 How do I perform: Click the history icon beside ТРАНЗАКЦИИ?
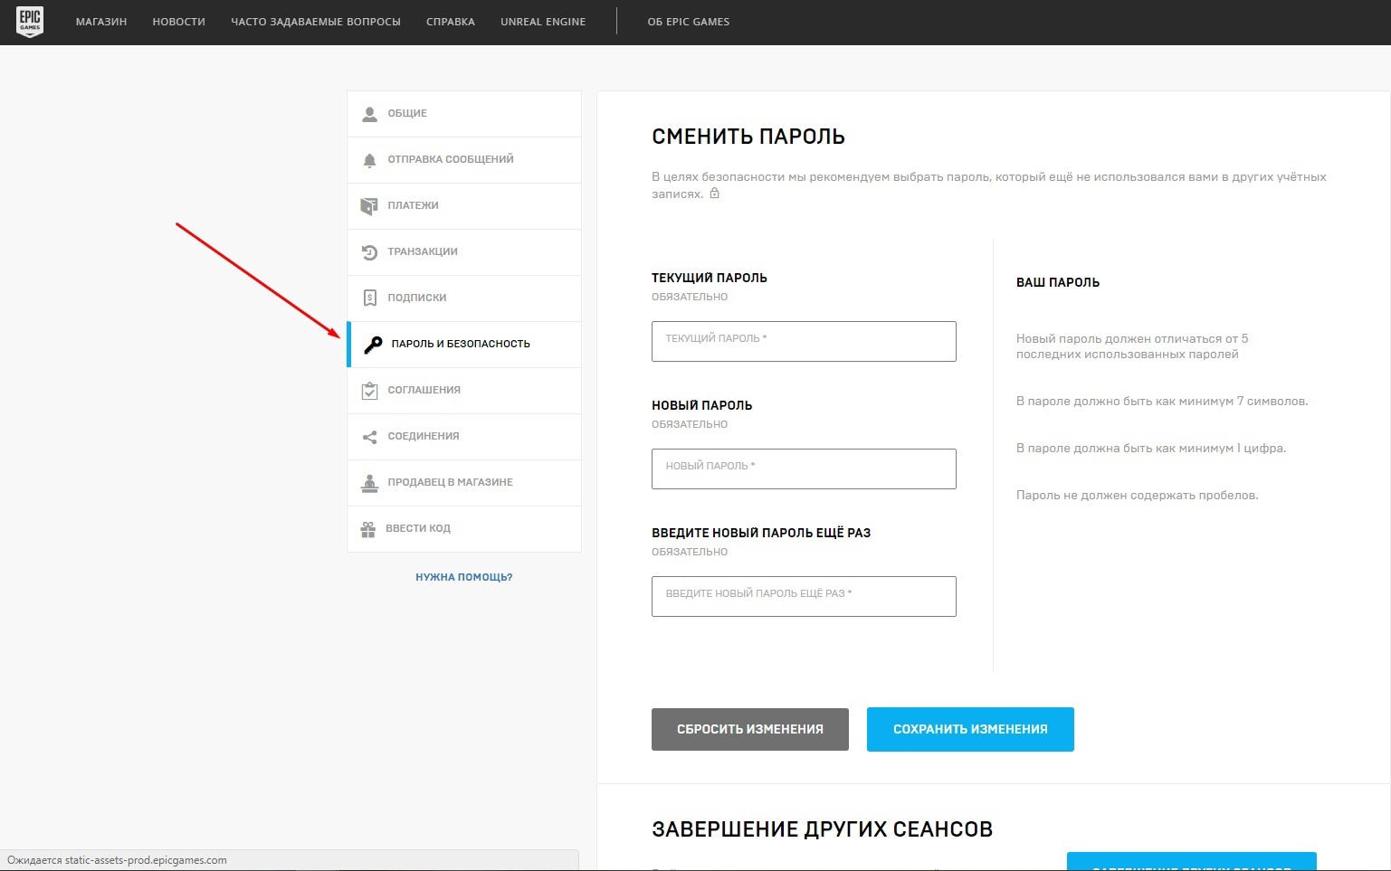[369, 252]
